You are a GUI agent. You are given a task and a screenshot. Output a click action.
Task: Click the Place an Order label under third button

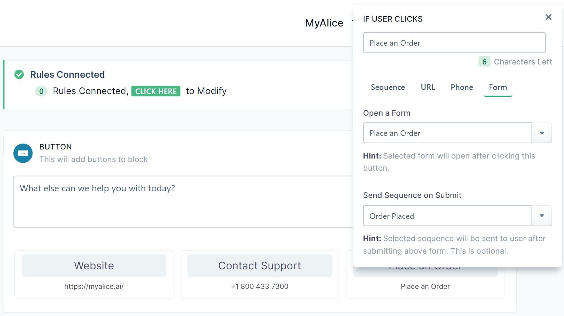point(425,286)
